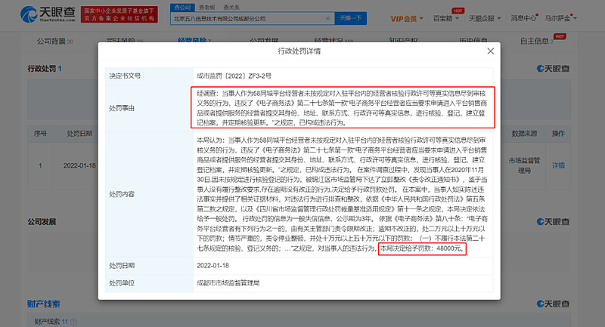The height and width of the screenshot is (327, 605).
Task: Click the 行政处罚 section heading
Action: 45,69
